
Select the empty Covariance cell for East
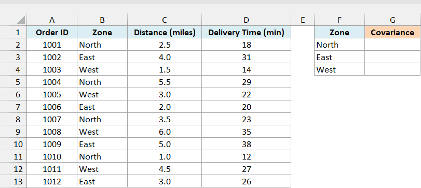[x=392, y=57]
